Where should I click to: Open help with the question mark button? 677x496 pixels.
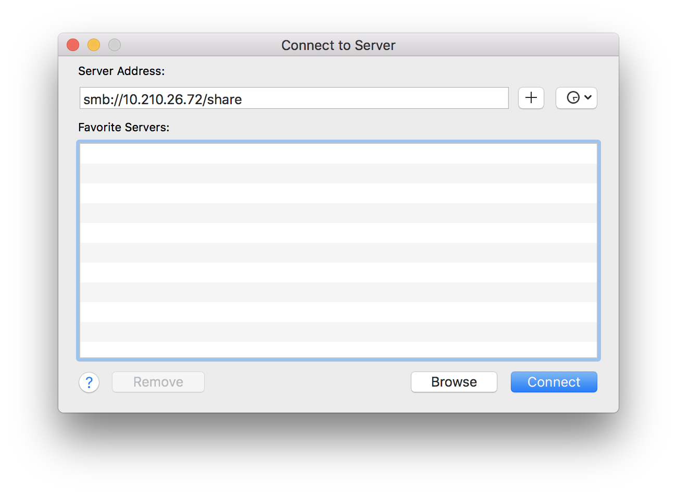tap(89, 382)
